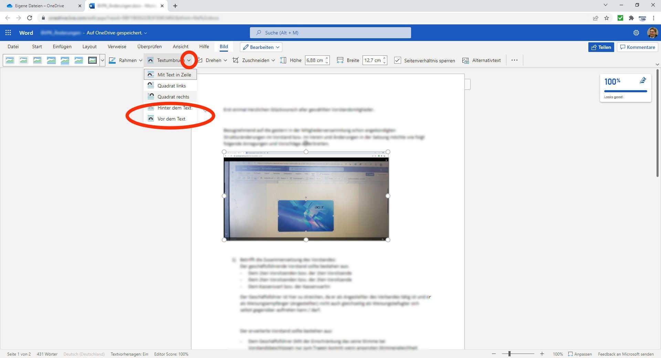Click the Suche search box
This screenshot has height=358, width=661.
(330, 33)
